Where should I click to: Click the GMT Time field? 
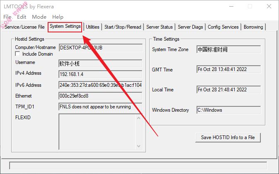pyautogui.click(x=229, y=69)
